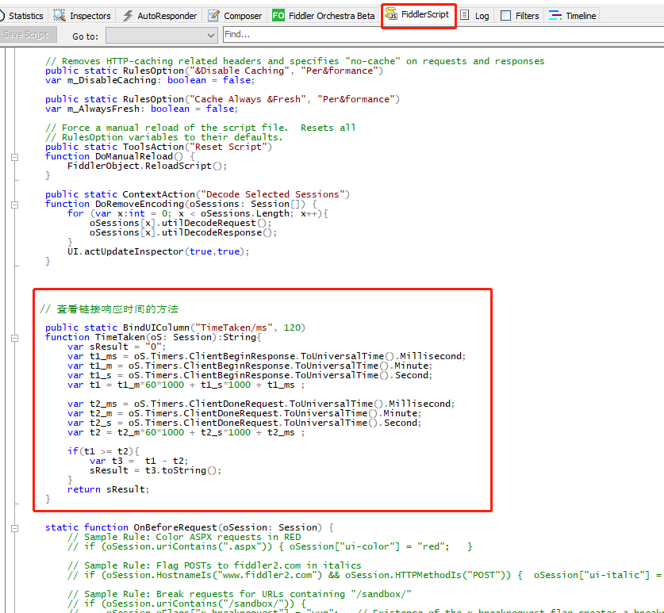Click the m_AlwaysFresh variable declaration
The image size is (664, 613).
click(141, 109)
